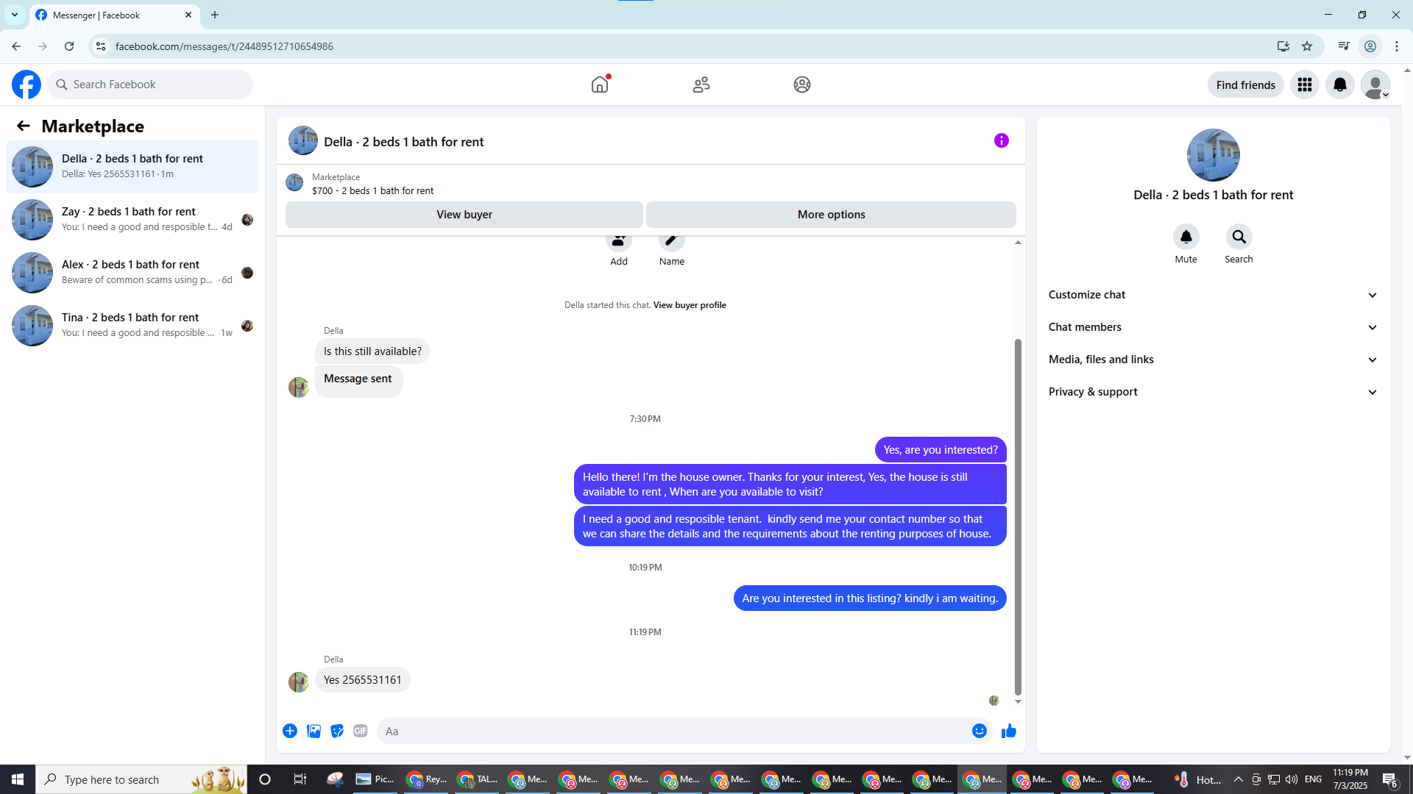Open Search in conversation icon
This screenshot has height=794, width=1413.
[x=1239, y=237]
